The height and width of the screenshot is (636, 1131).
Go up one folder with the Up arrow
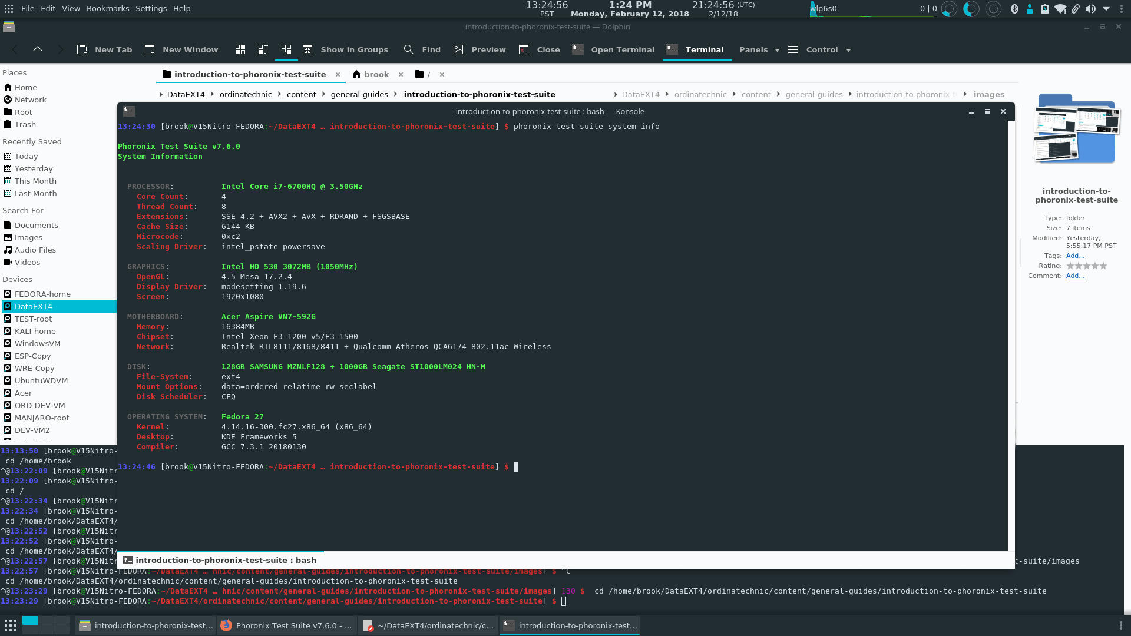[38, 49]
